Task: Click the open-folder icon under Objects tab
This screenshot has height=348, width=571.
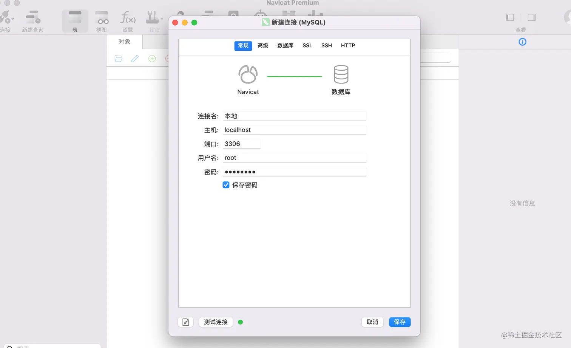Action: click(x=119, y=59)
